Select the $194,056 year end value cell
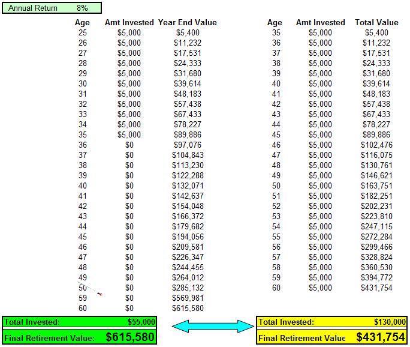Image resolution: width=410 pixels, height=347 pixels. [188, 237]
